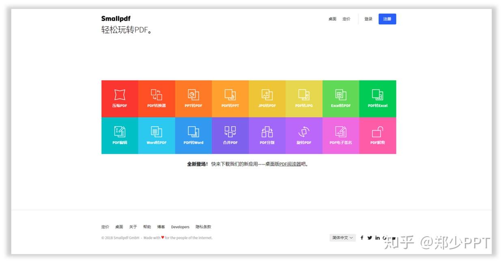Expand the 简体中文 language dropdown
Image resolution: width=503 pixels, height=263 pixels.
[x=343, y=238]
